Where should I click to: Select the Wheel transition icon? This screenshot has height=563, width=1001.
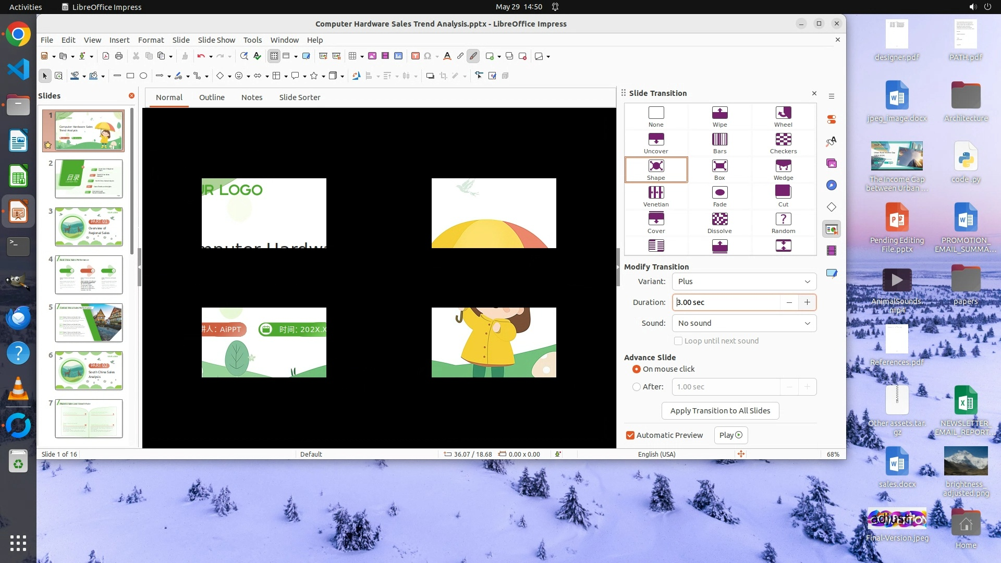tap(783, 113)
